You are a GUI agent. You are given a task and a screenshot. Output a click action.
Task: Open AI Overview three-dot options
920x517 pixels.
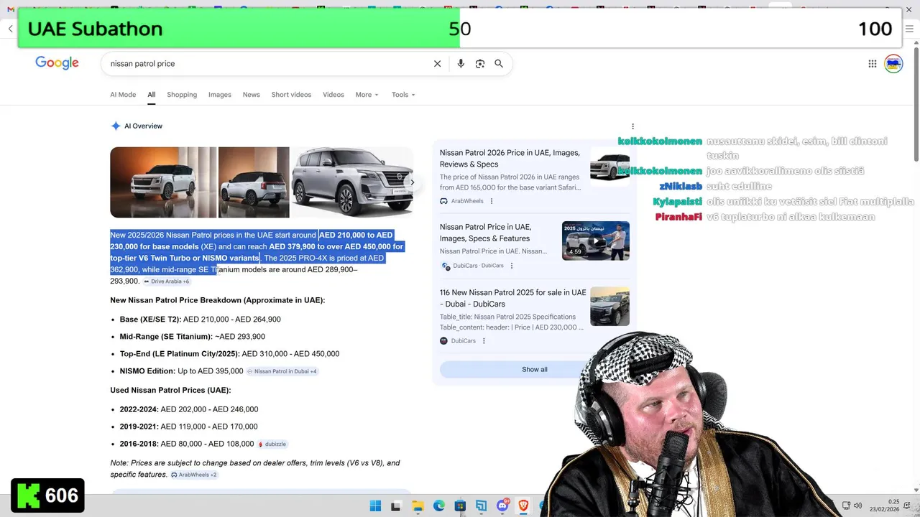(x=632, y=126)
